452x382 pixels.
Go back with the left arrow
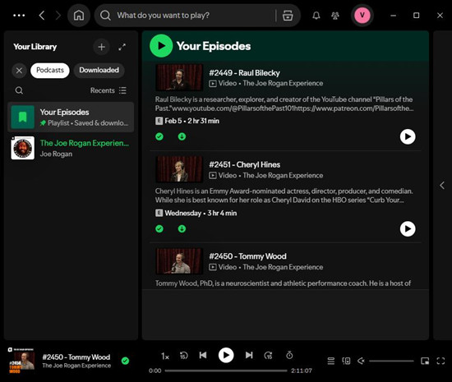point(42,16)
